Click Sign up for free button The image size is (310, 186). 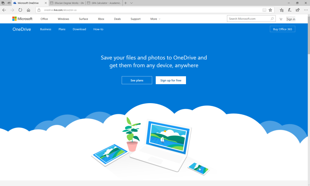pos(171,80)
